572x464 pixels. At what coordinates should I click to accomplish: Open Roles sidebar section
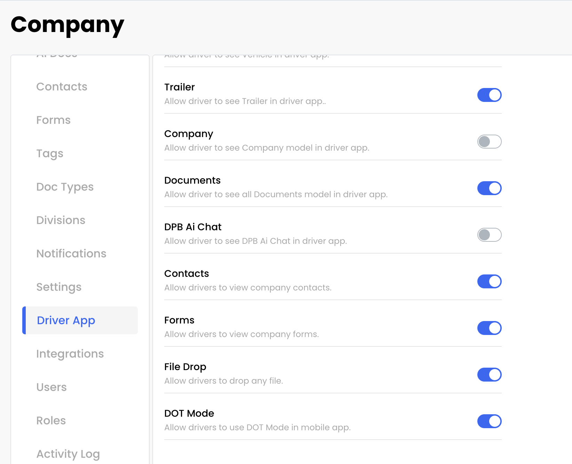coord(51,421)
